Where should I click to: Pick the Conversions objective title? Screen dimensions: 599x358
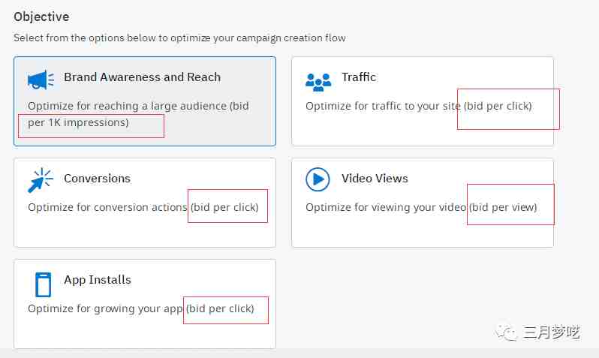coord(97,178)
